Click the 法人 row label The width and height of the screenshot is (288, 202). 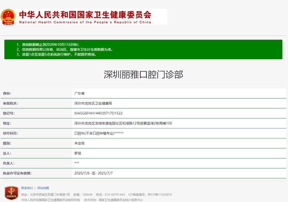click(x=7, y=153)
